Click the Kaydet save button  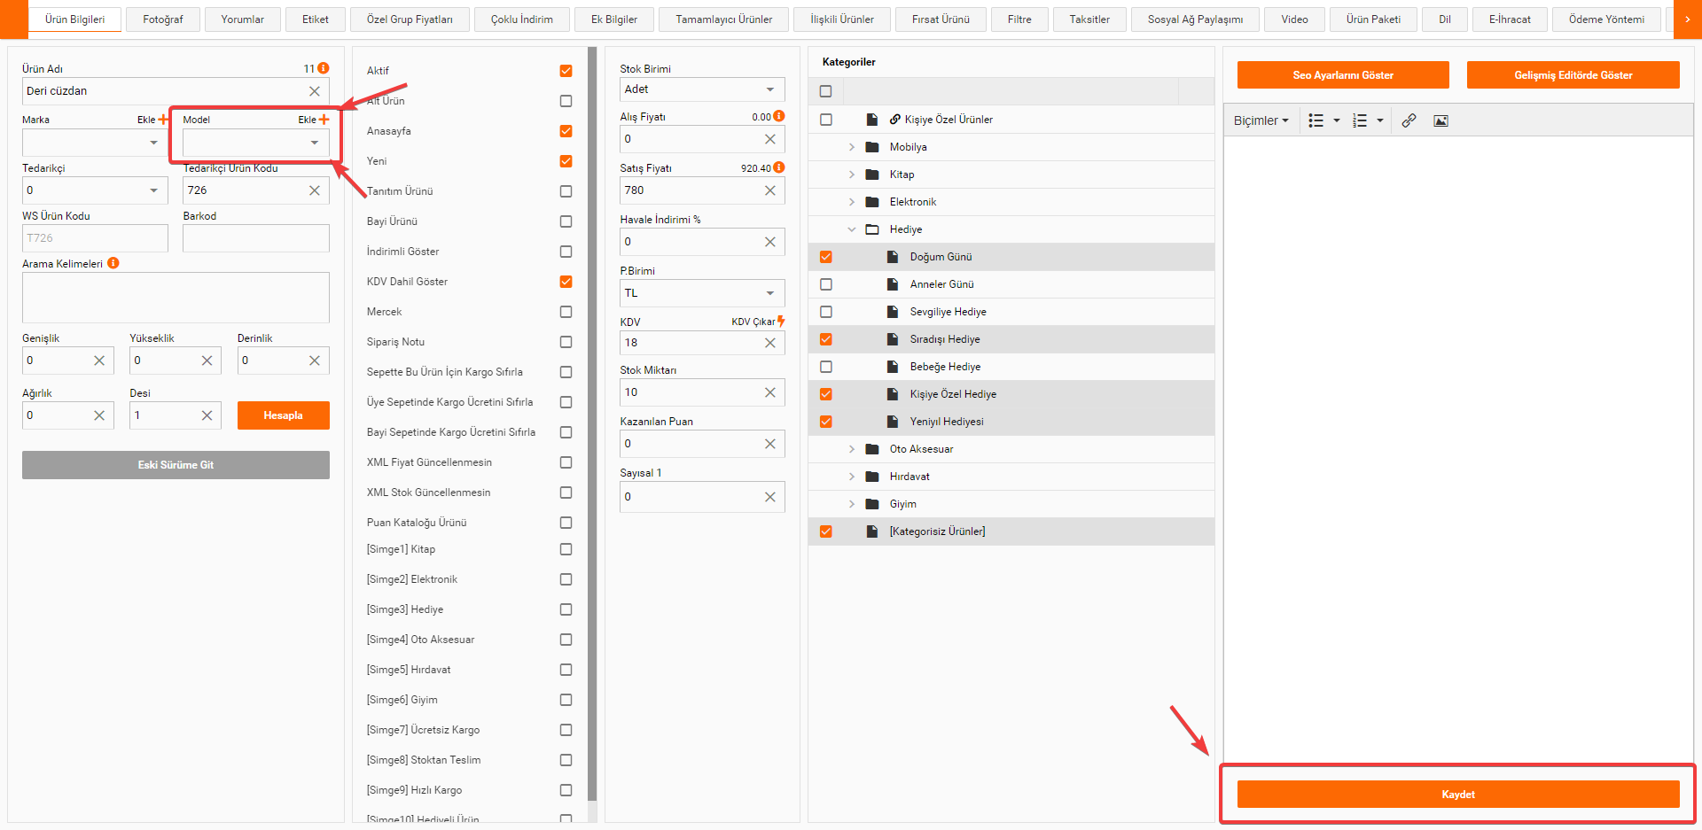click(x=1458, y=795)
